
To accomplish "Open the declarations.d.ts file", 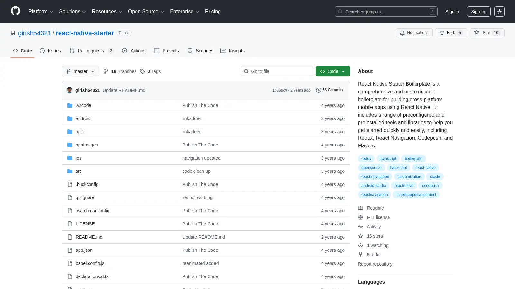I will pos(92,276).
